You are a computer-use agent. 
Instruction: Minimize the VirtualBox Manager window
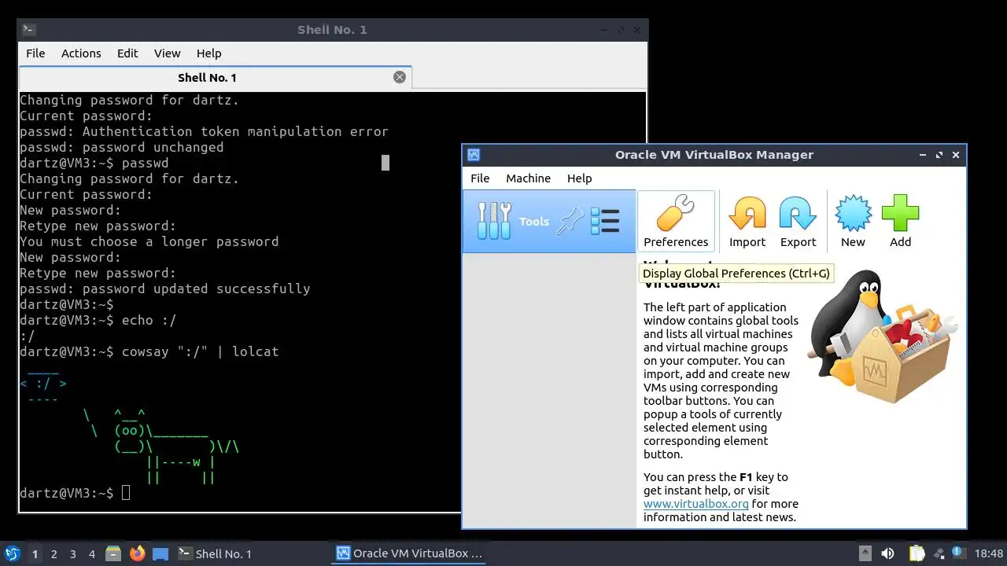tap(923, 155)
